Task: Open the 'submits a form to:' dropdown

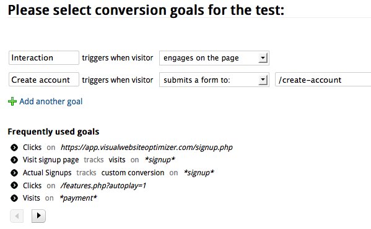Action: click(214, 80)
